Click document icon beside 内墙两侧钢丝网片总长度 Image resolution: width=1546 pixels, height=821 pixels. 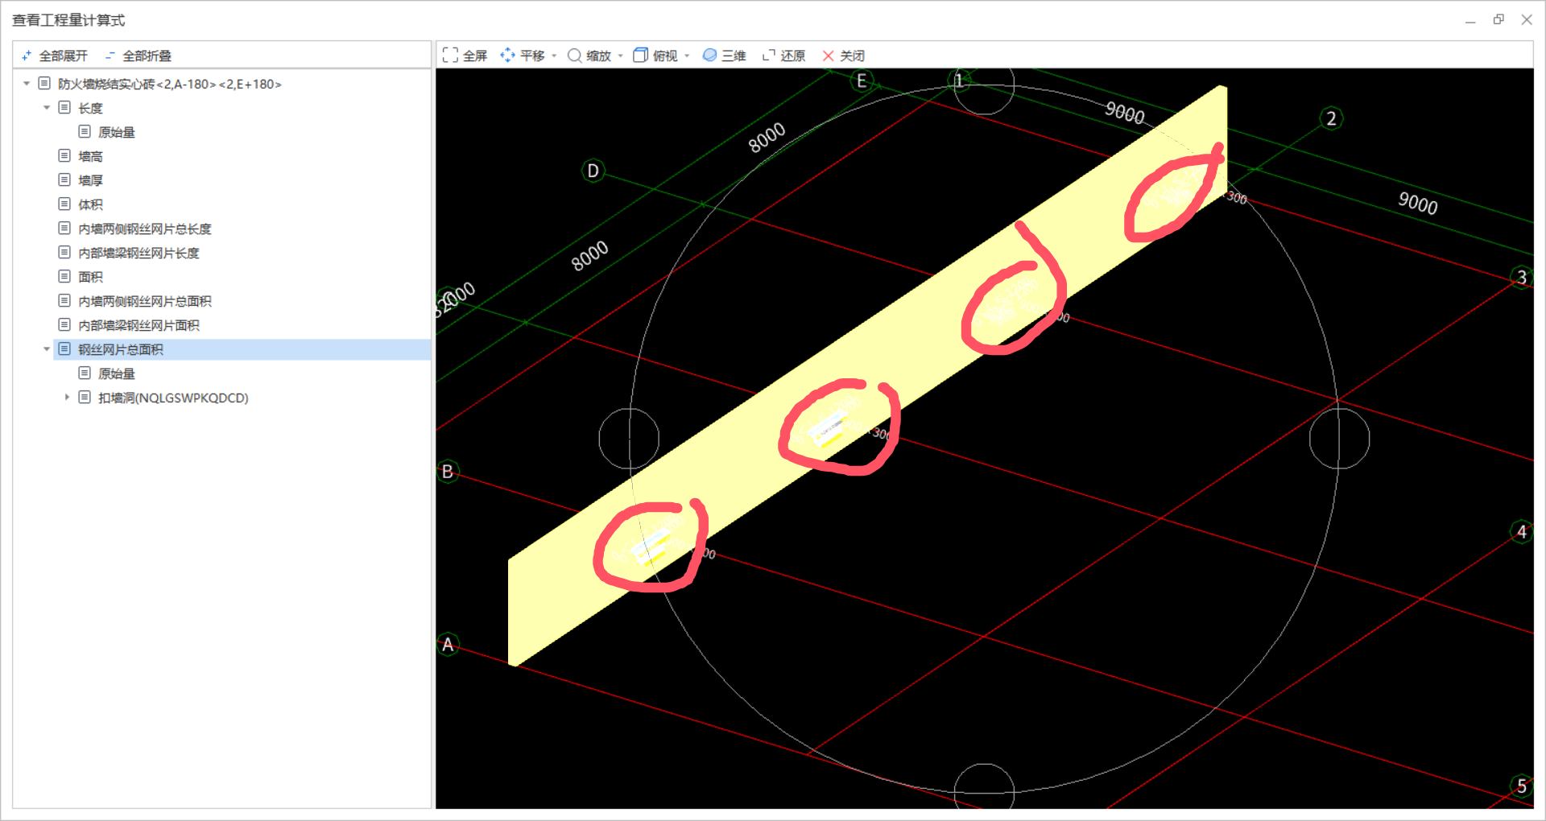[x=64, y=228]
